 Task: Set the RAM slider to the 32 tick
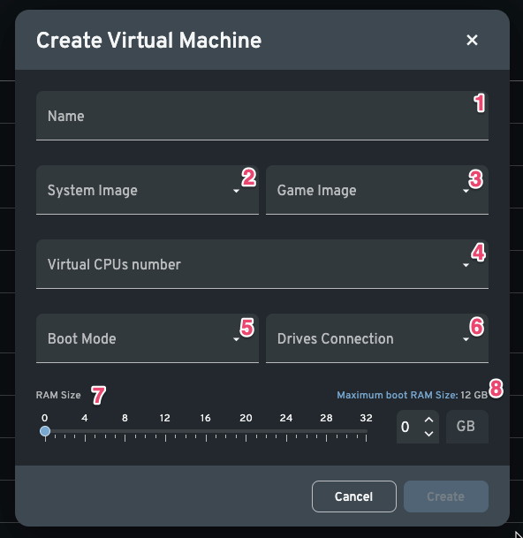(366, 431)
